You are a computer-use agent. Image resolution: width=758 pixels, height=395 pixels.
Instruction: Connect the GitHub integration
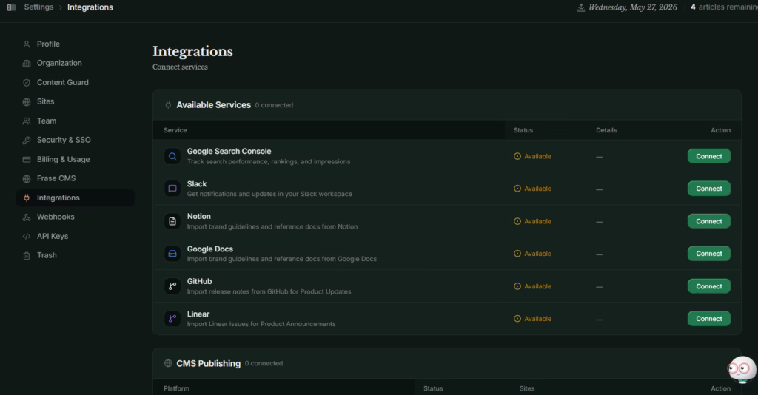coord(708,286)
